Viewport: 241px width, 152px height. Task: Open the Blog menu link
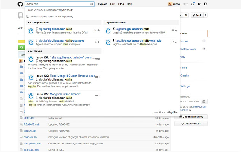tap(121, 4)
